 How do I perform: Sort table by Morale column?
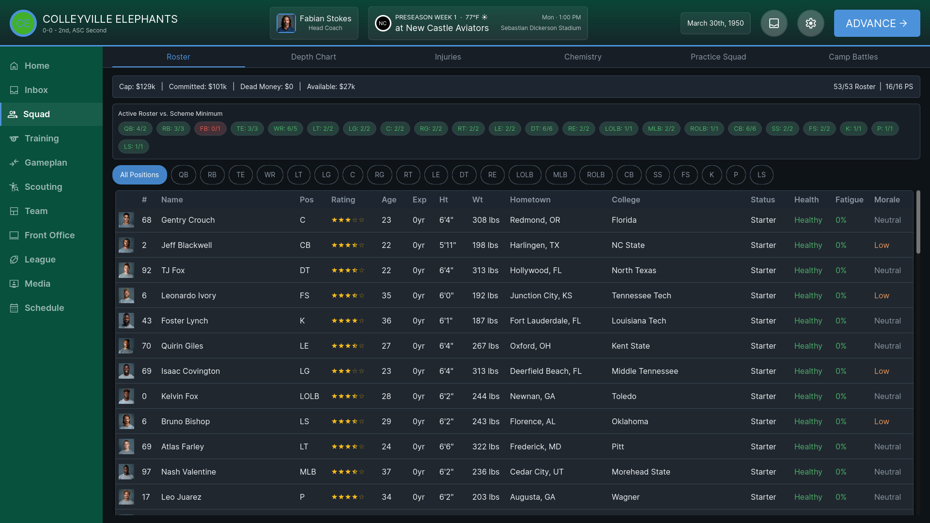887,200
